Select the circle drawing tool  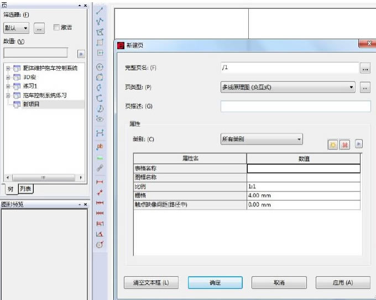[100, 67]
